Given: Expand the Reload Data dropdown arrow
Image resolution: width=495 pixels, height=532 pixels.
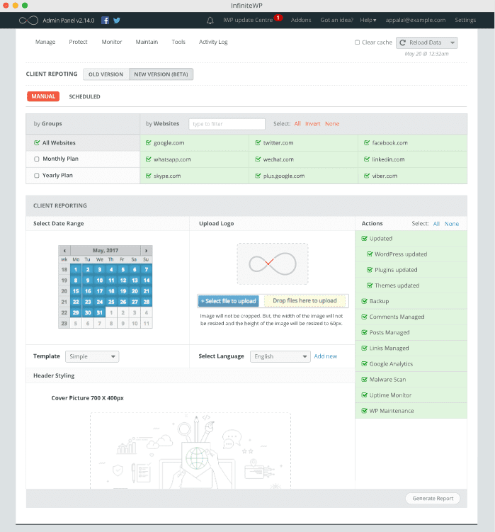Looking at the screenshot, I should (452, 43).
